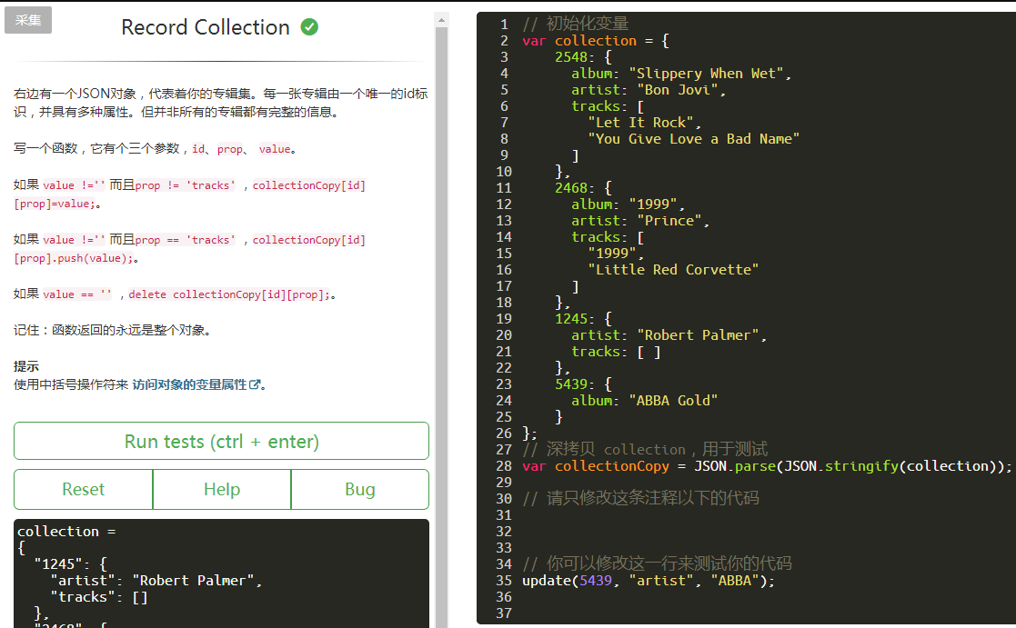Click the "Little Red Corvette" track string
The width and height of the screenshot is (1016, 628).
[x=672, y=270]
